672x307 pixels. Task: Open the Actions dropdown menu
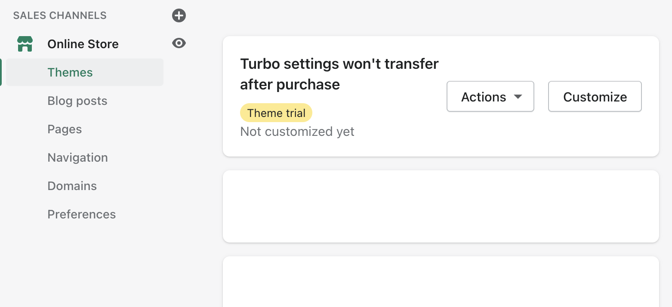tap(490, 97)
